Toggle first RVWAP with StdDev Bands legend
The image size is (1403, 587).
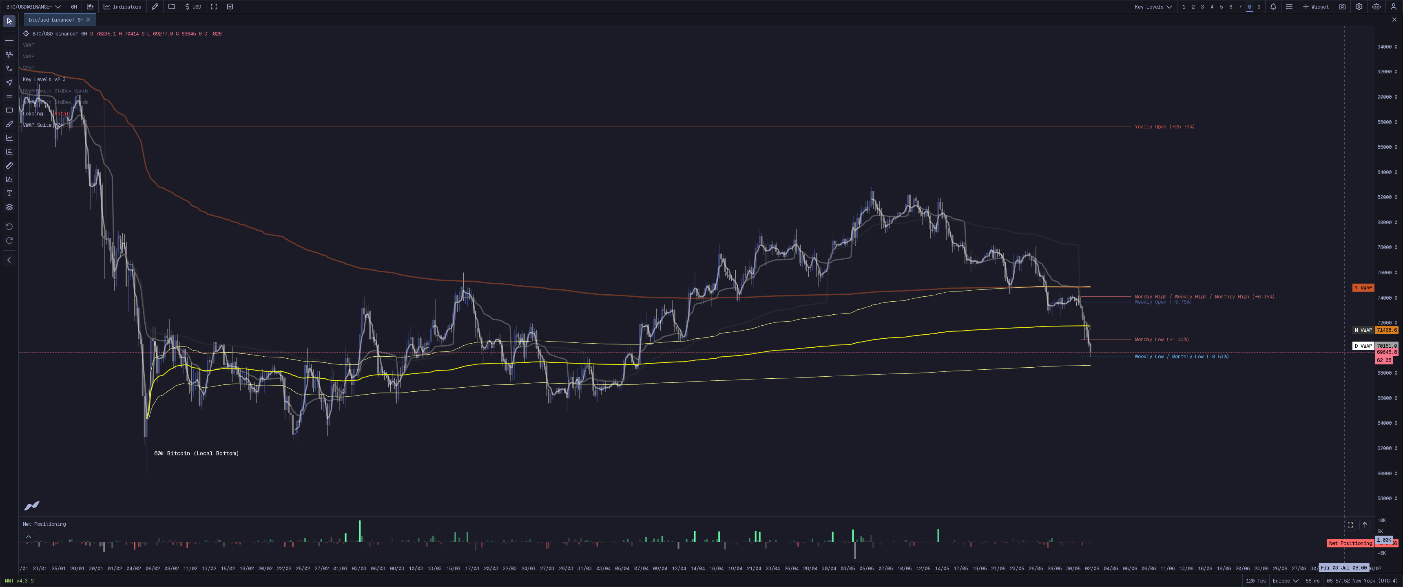[55, 91]
